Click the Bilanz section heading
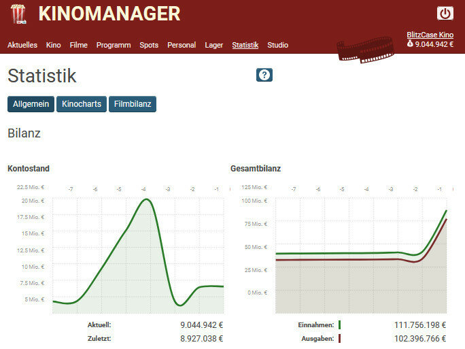 [24, 133]
